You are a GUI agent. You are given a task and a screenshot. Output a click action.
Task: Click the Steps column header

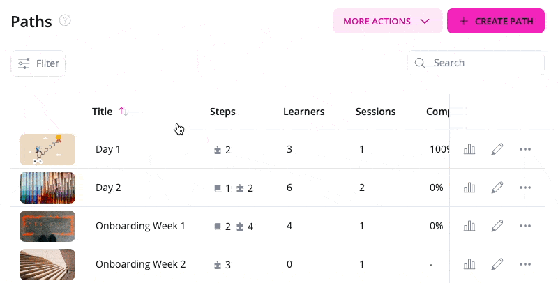pos(223,112)
